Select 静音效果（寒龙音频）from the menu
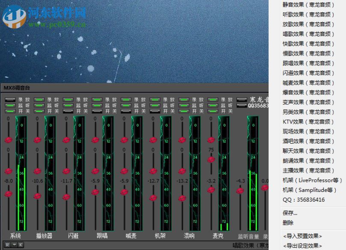 309,5
